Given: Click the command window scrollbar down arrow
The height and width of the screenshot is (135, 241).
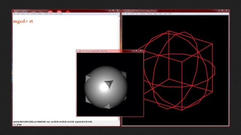Looking at the screenshot, I should pyautogui.click(x=119, y=119).
